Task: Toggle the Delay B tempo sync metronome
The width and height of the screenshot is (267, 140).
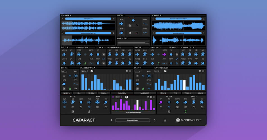Action: [185, 111]
